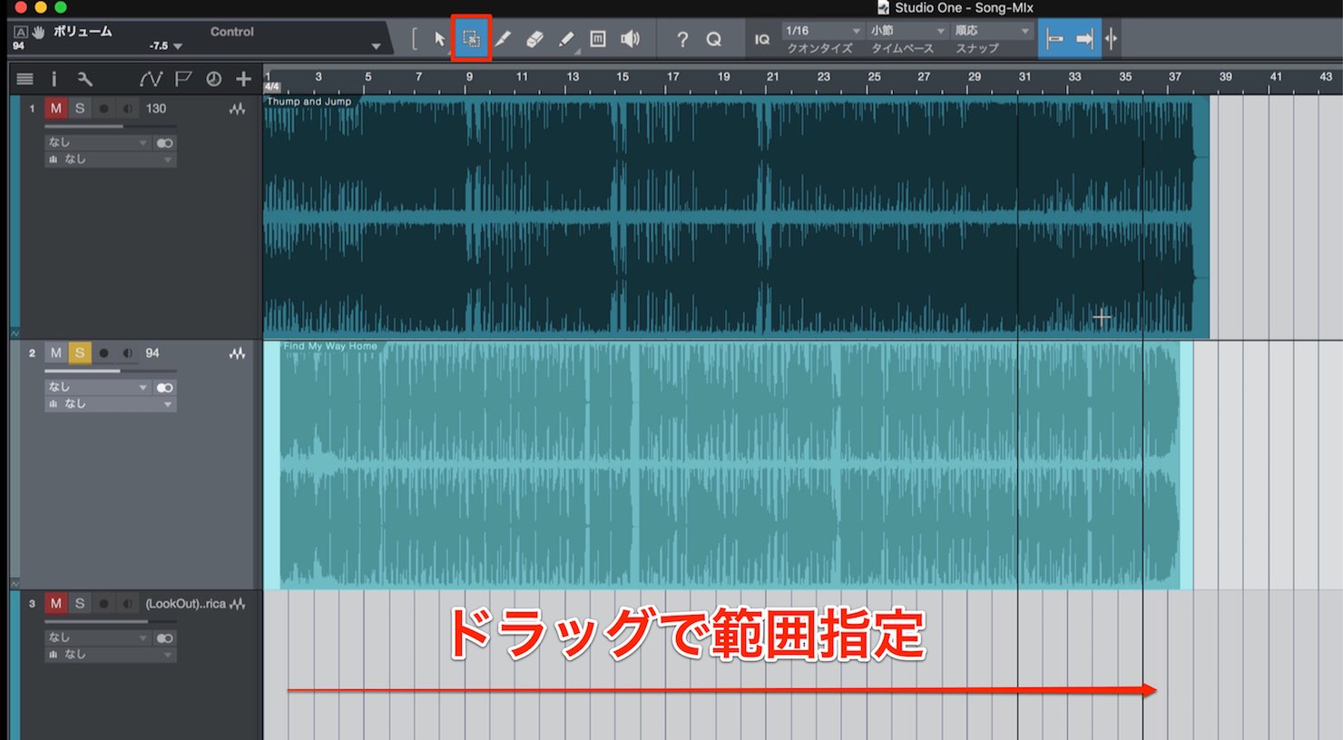Viewport: 1343px width, 740px height.
Task: Open the wrench track options icon
Action: [x=85, y=79]
